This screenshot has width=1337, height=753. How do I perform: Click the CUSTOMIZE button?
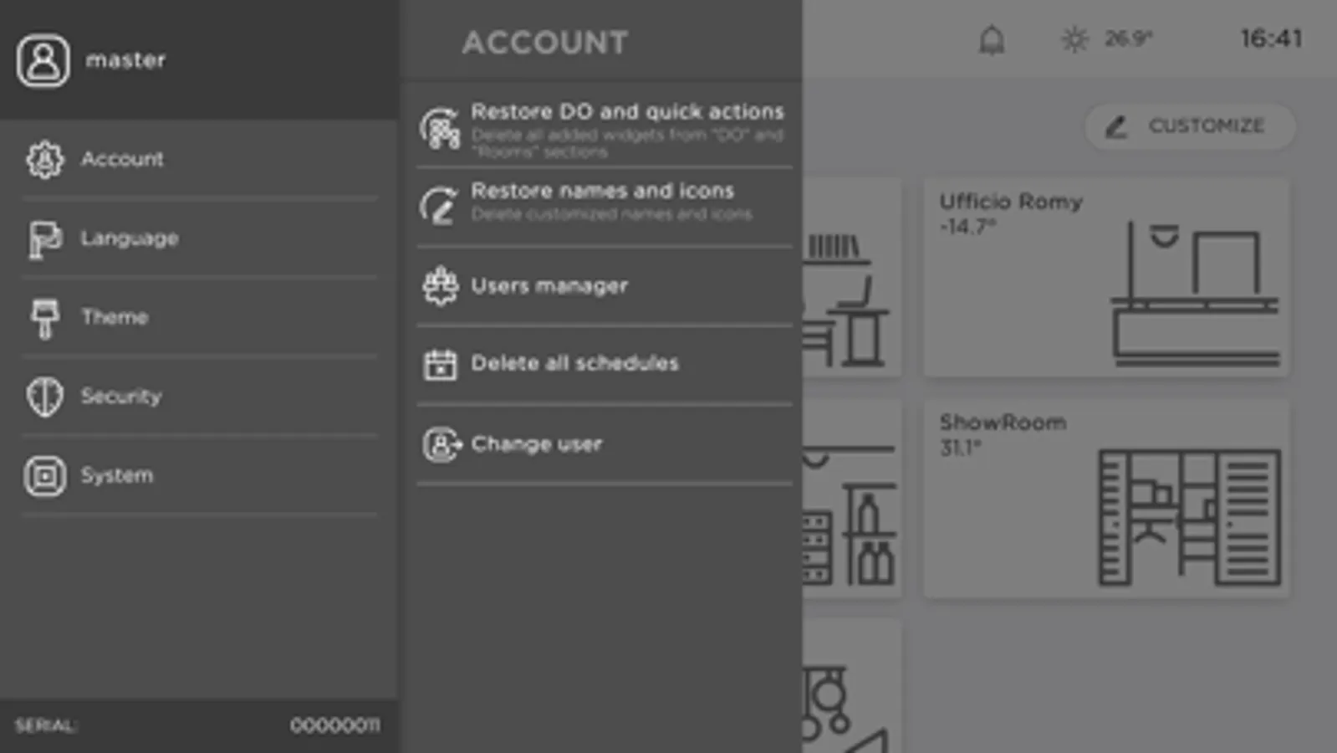pos(1189,126)
